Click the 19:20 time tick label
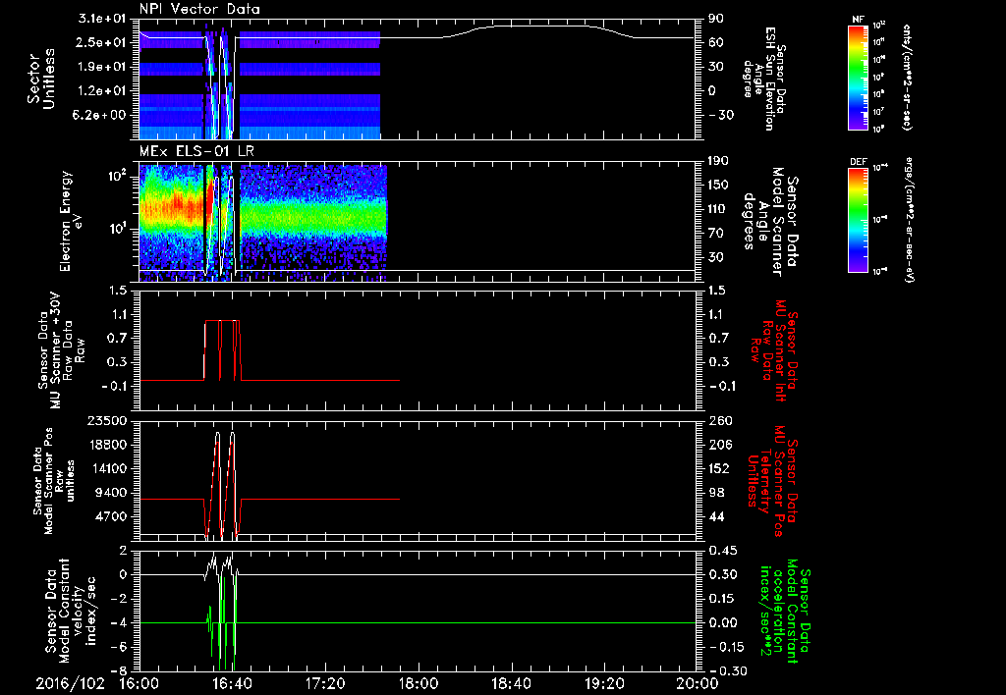Image resolution: width=1006 pixels, height=695 pixels. [x=604, y=683]
